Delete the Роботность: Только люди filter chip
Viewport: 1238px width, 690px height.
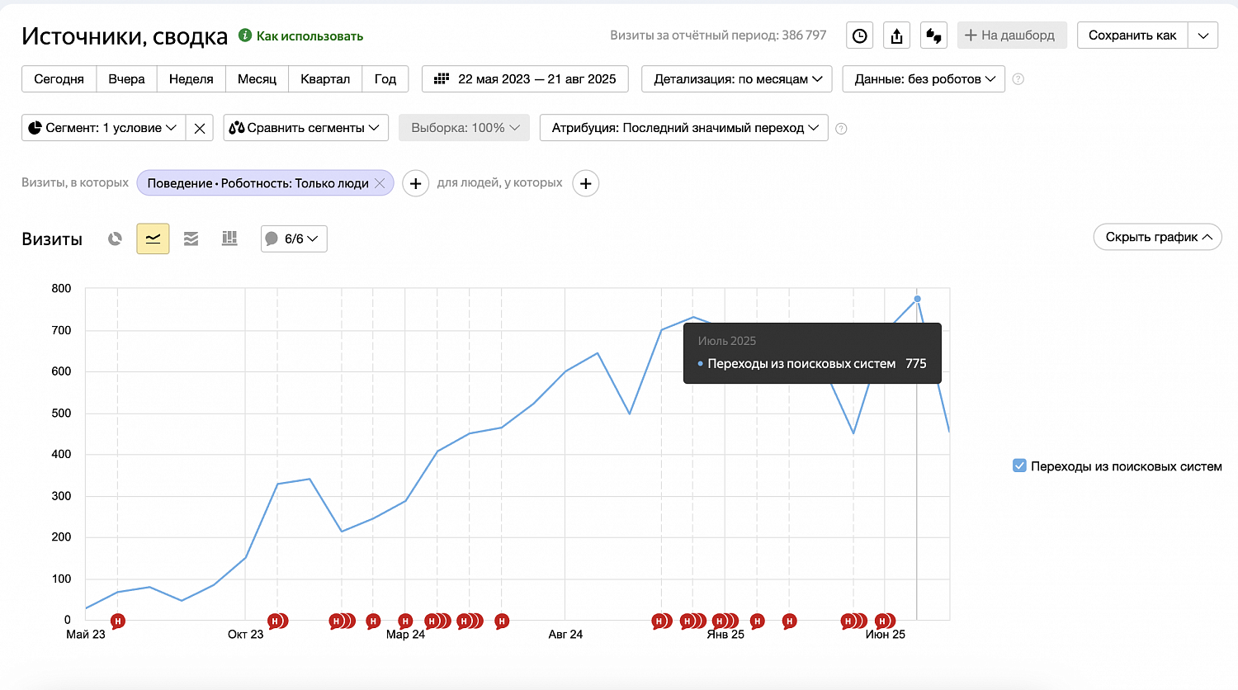point(380,183)
